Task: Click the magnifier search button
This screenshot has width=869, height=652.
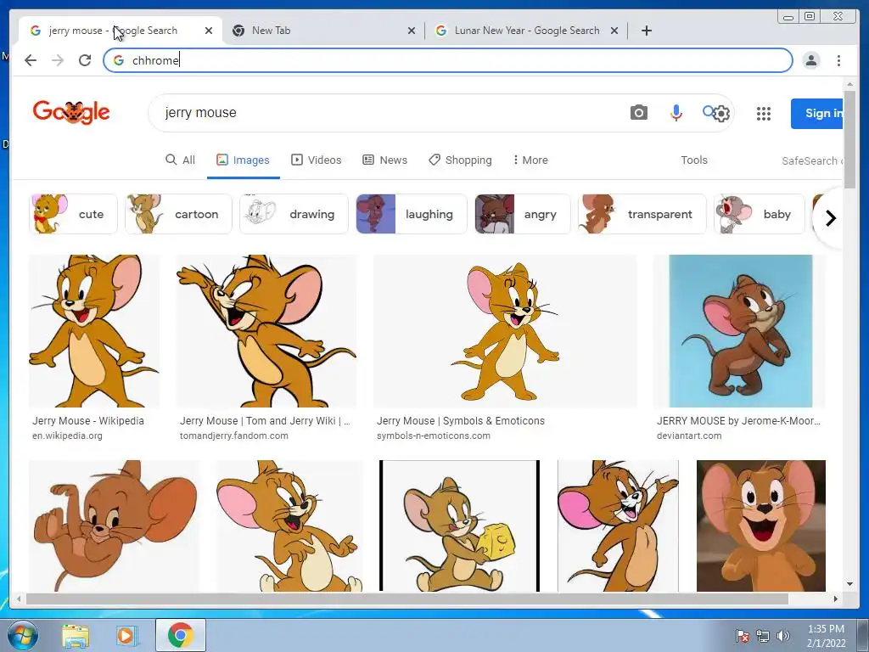Action: (709, 111)
